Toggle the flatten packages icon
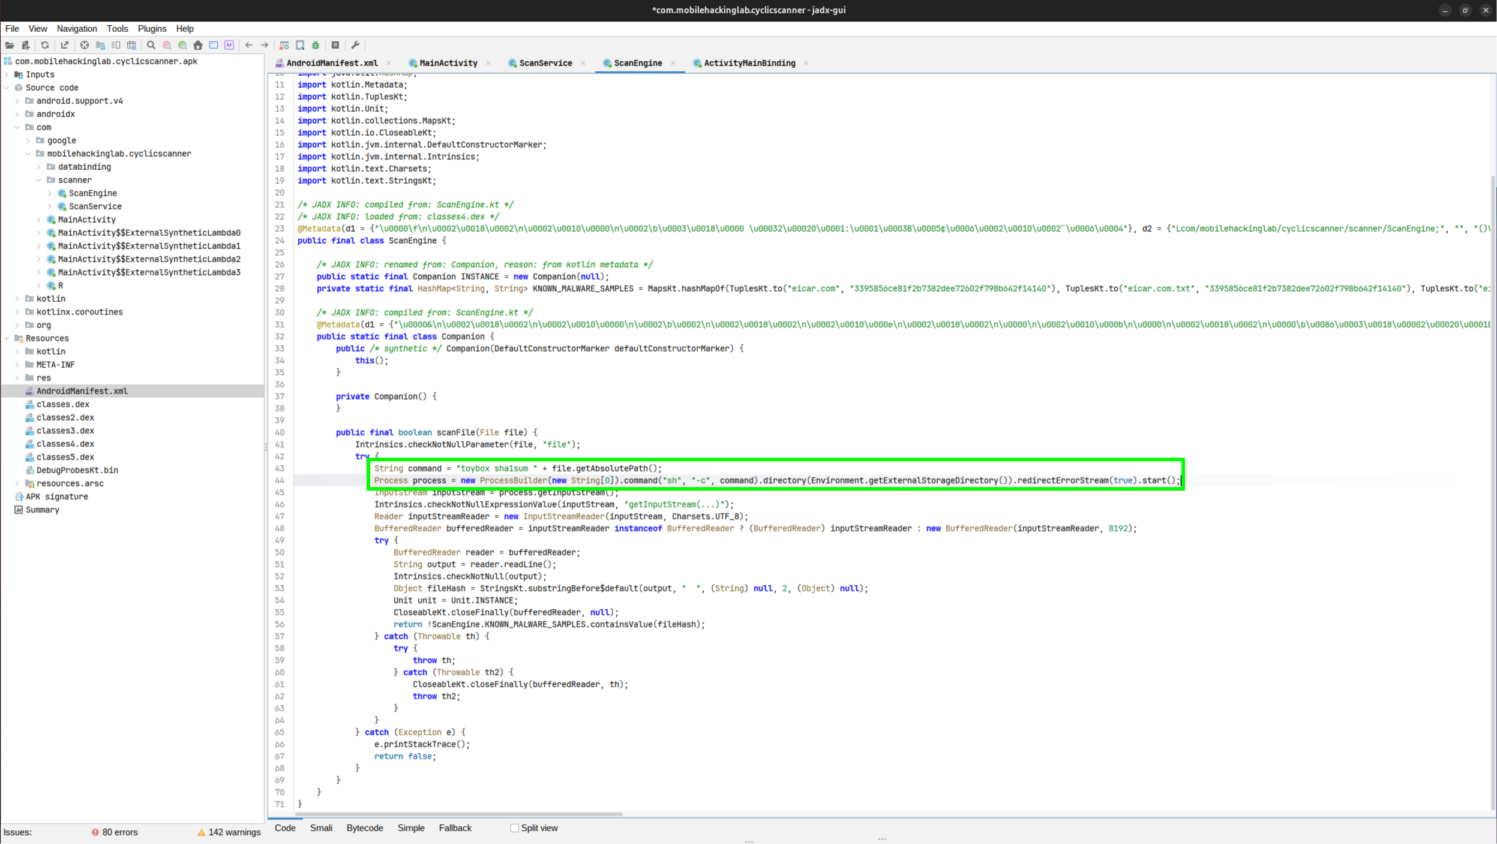This screenshot has height=844, width=1497. [x=100, y=45]
